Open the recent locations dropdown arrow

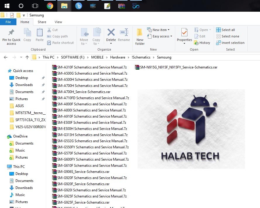21,57
